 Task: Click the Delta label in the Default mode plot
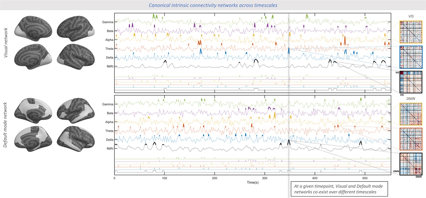pyautogui.click(x=109, y=140)
